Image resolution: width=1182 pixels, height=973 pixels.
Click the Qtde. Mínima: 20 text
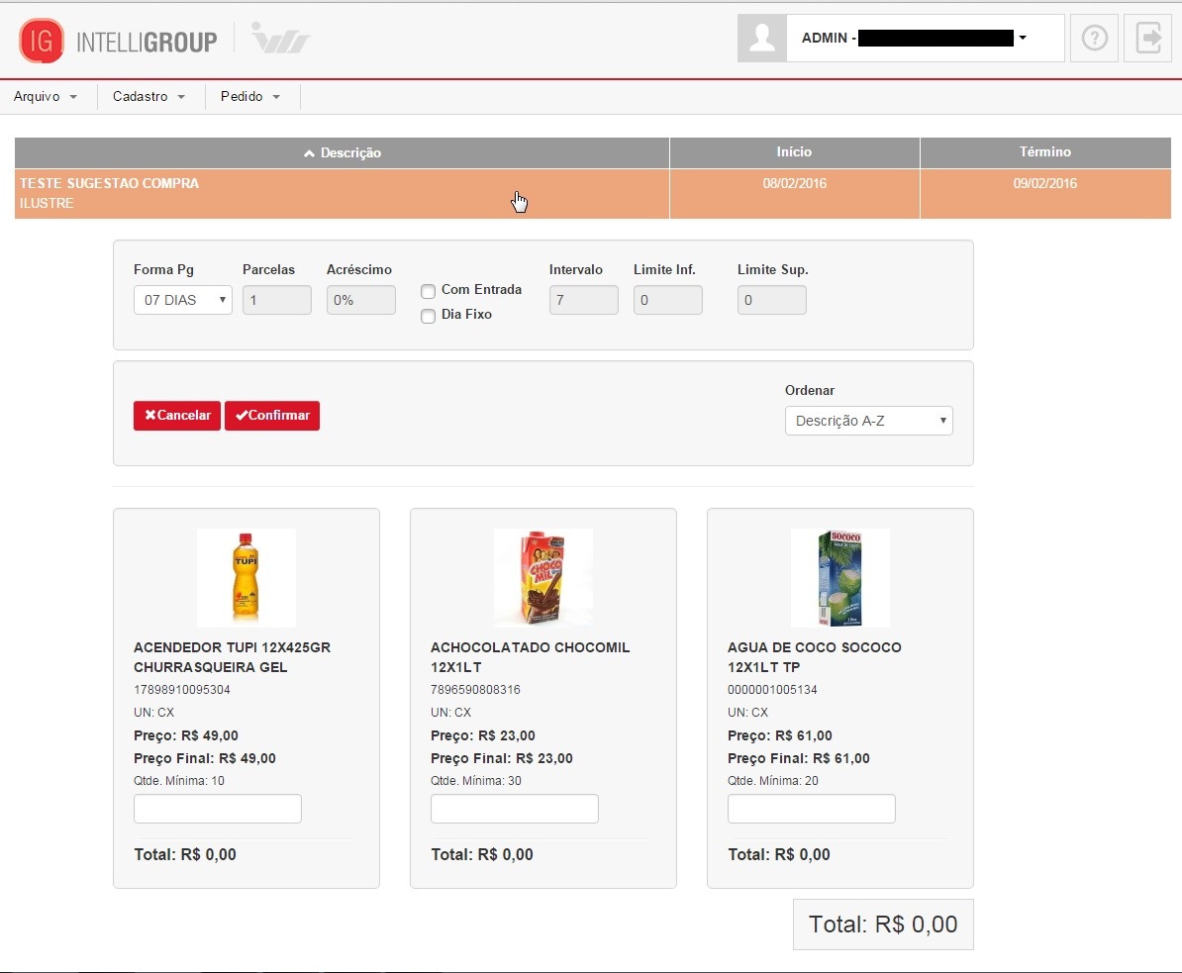(x=773, y=781)
